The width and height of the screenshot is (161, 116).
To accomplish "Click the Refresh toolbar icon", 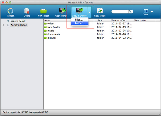I will click(10, 11).
